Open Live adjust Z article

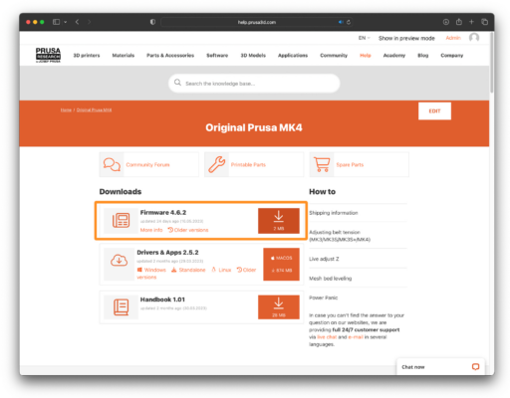pos(324,259)
